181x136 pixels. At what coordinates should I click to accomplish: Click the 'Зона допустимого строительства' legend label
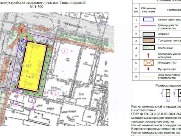tap(169, 76)
